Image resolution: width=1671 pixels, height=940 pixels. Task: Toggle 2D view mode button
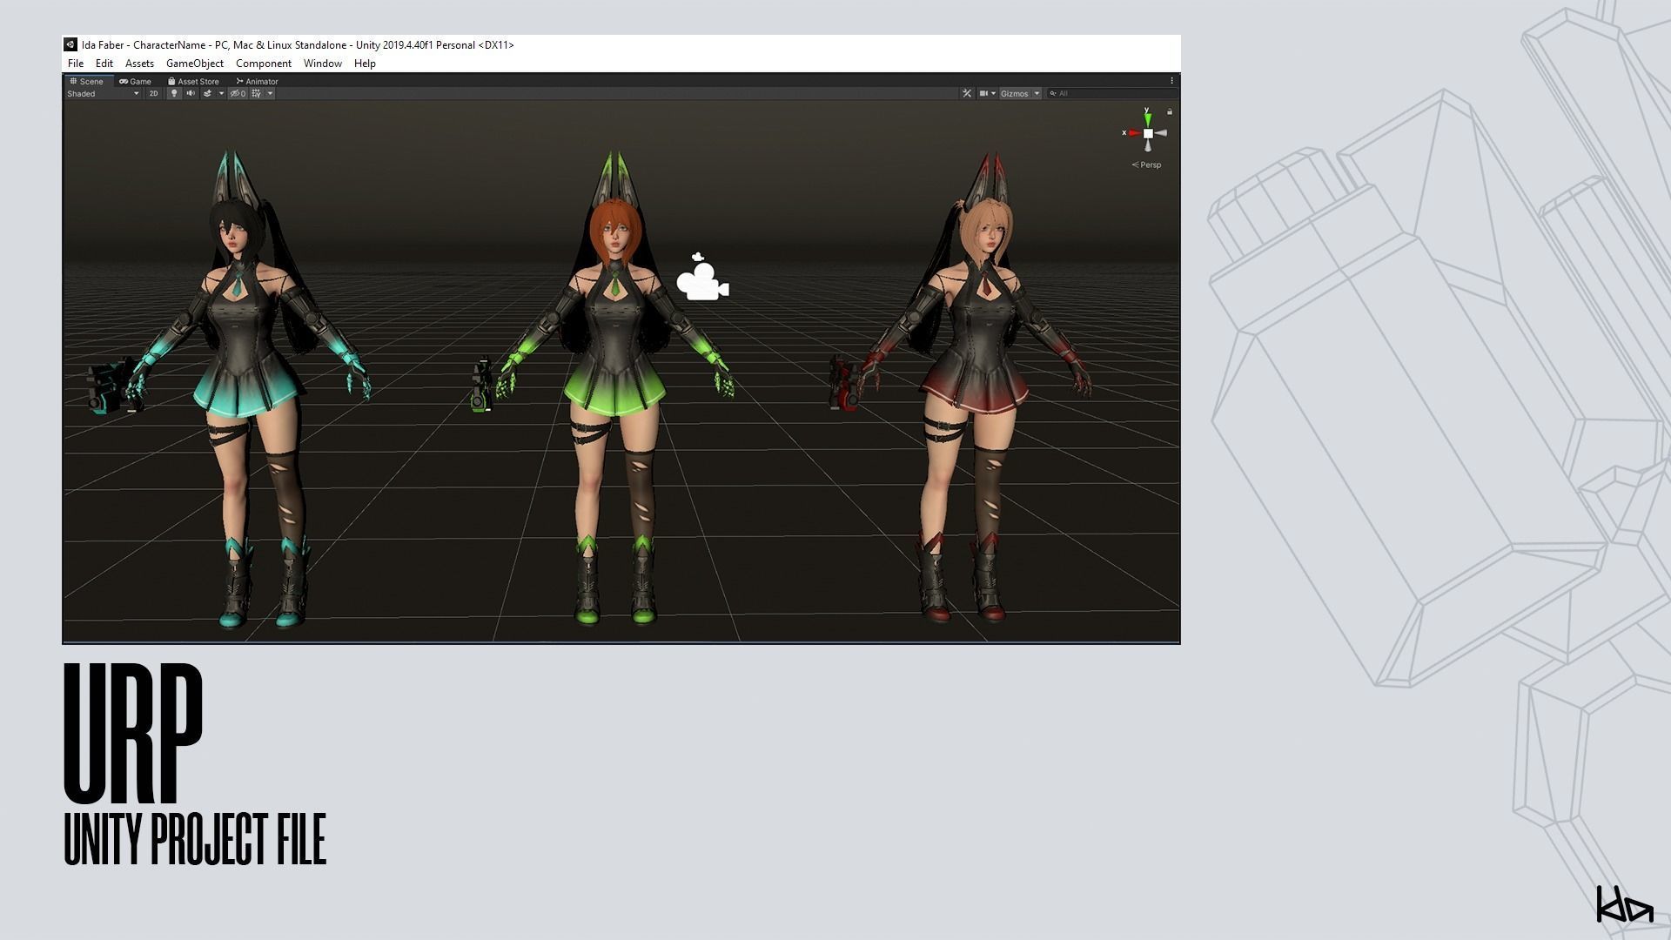[153, 93]
